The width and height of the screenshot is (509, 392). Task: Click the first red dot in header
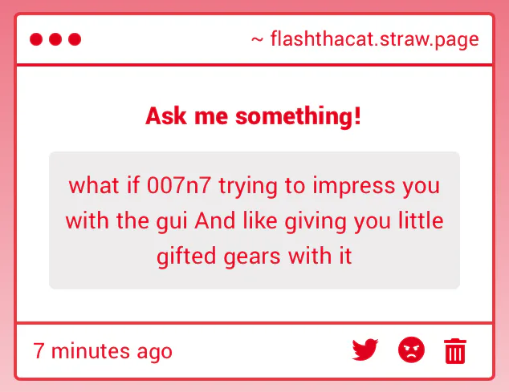36,39
